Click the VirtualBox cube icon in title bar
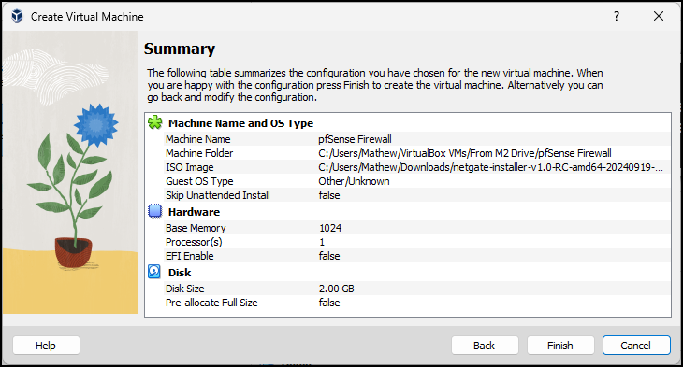The height and width of the screenshot is (367, 683). [17, 17]
